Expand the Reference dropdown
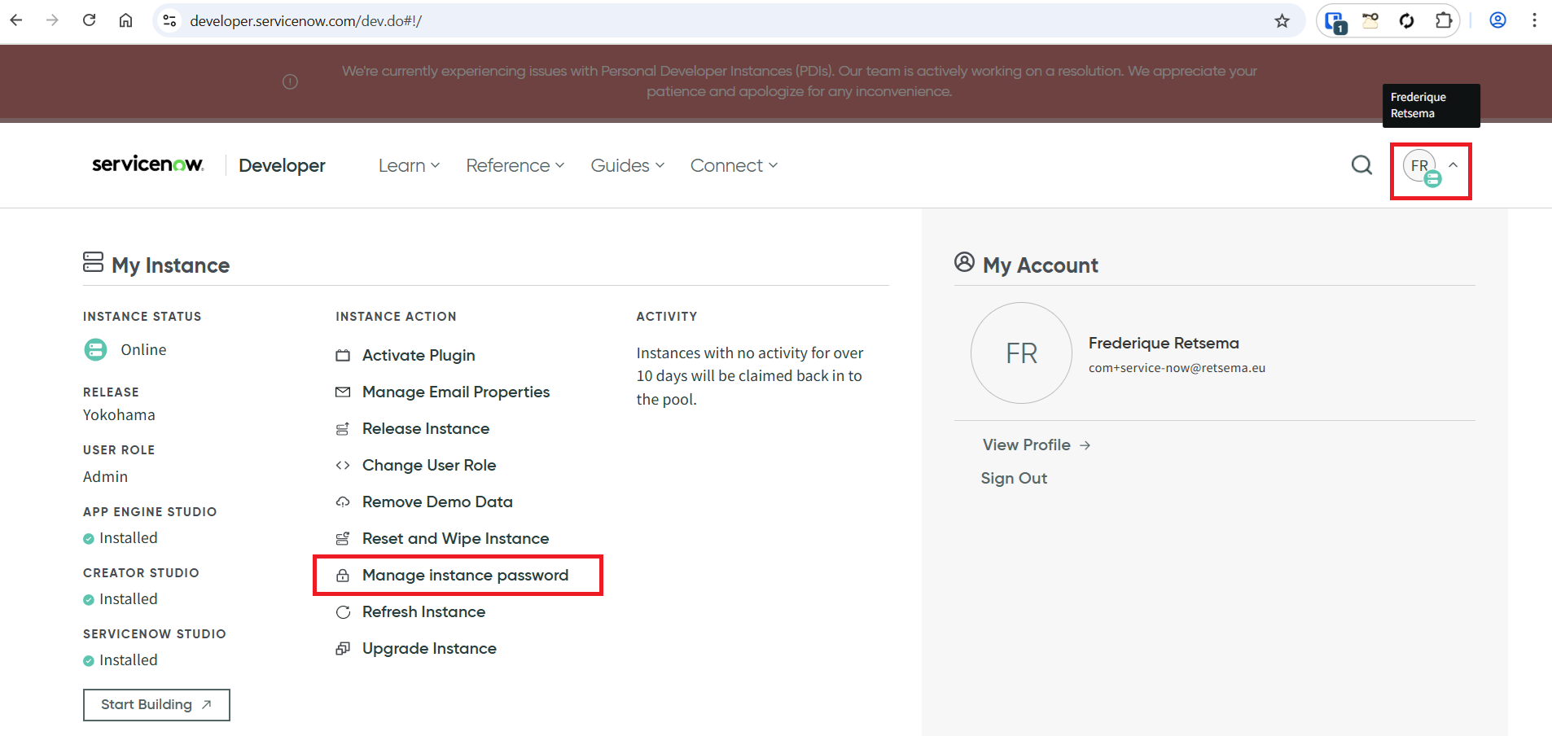 click(515, 165)
